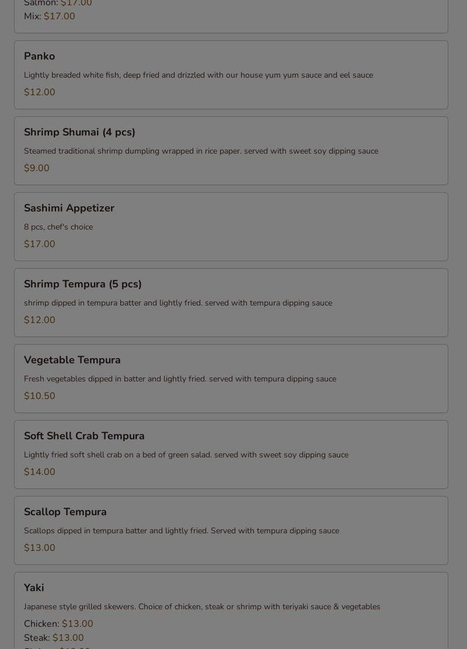Screen dimensions: 467x649
Task: Select the $9.00 Shrimp Shumai price
Action: click(37, 168)
